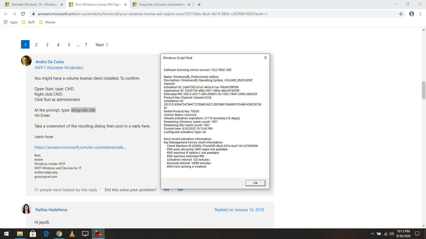The image size is (426, 239).
Task: Show hidden system tray icons
Action: [372, 234]
